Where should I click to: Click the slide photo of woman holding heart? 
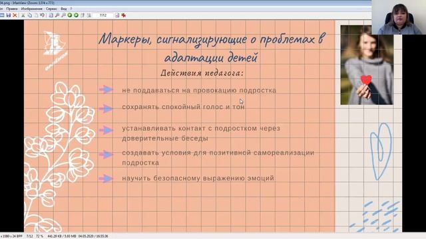[367, 65]
